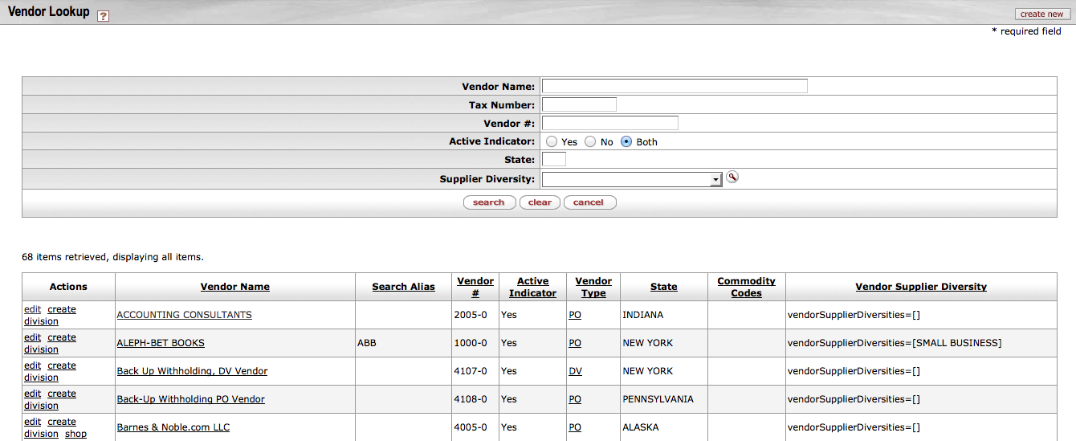Click the search button
Viewport: 1076px width, 441px height.
point(489,202)
